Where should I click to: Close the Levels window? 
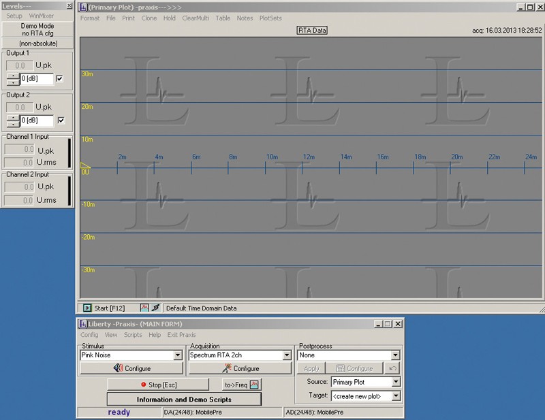(x=69, y=6)
